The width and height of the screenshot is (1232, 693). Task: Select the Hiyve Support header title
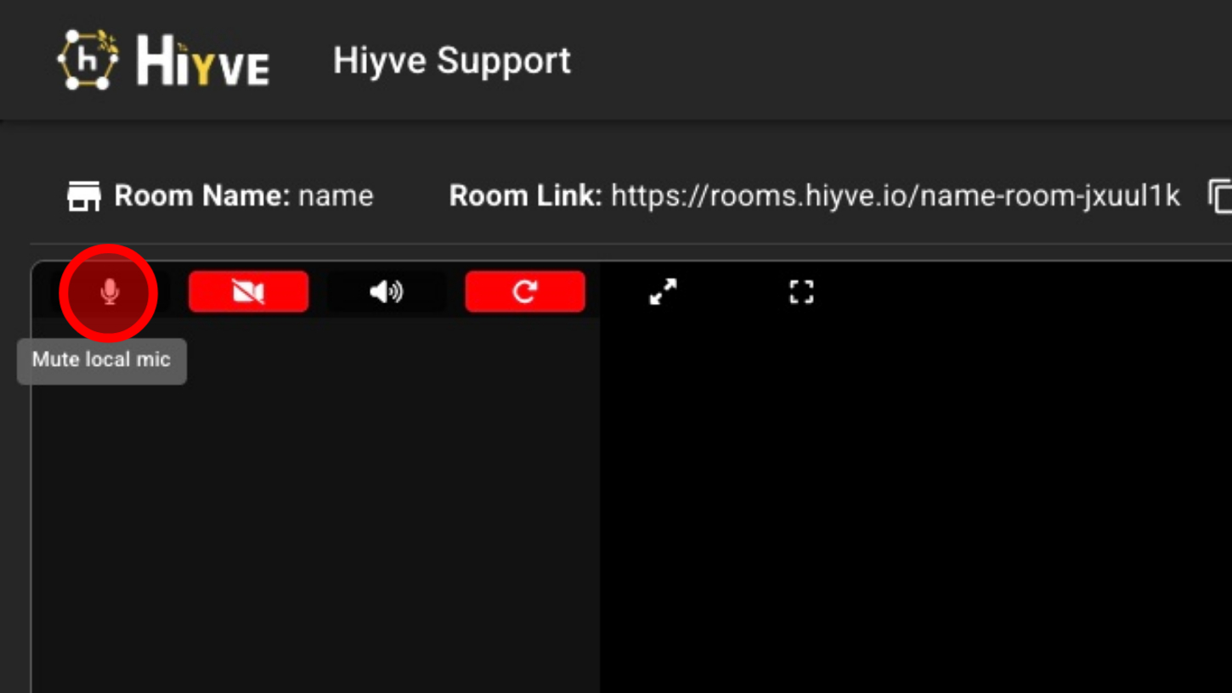tap(452, 60)
